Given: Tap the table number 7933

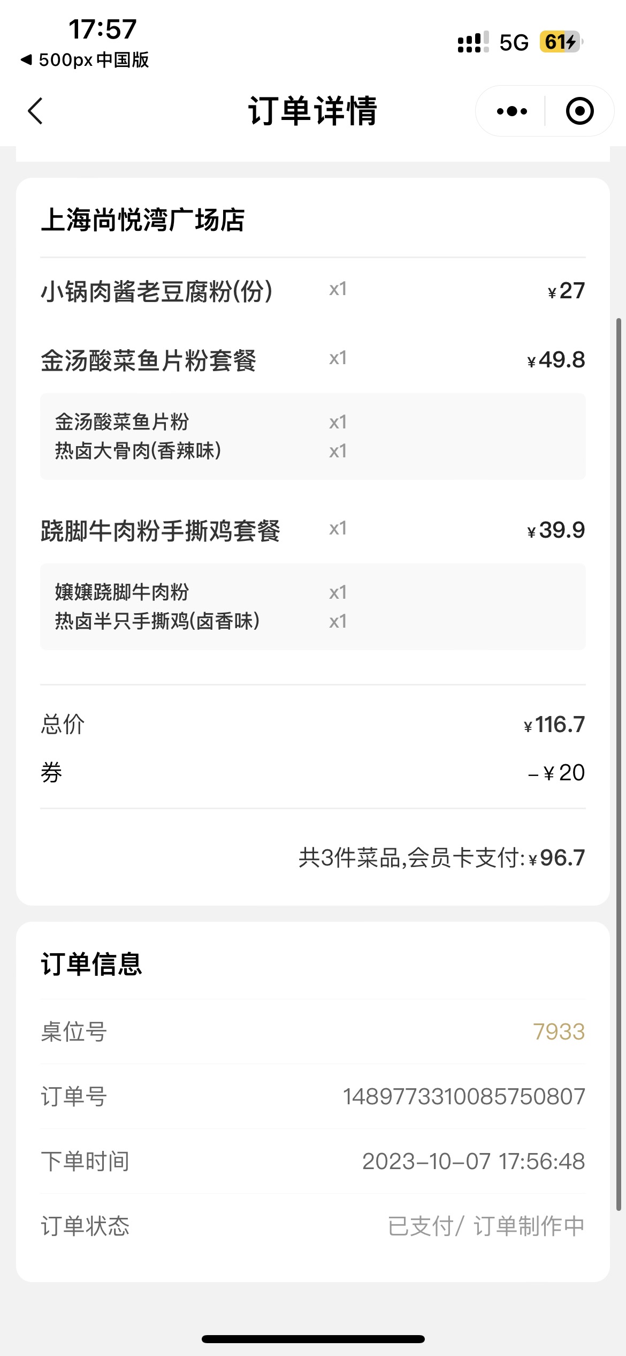Looking at the screenshot, I should tap(559, 1031).
